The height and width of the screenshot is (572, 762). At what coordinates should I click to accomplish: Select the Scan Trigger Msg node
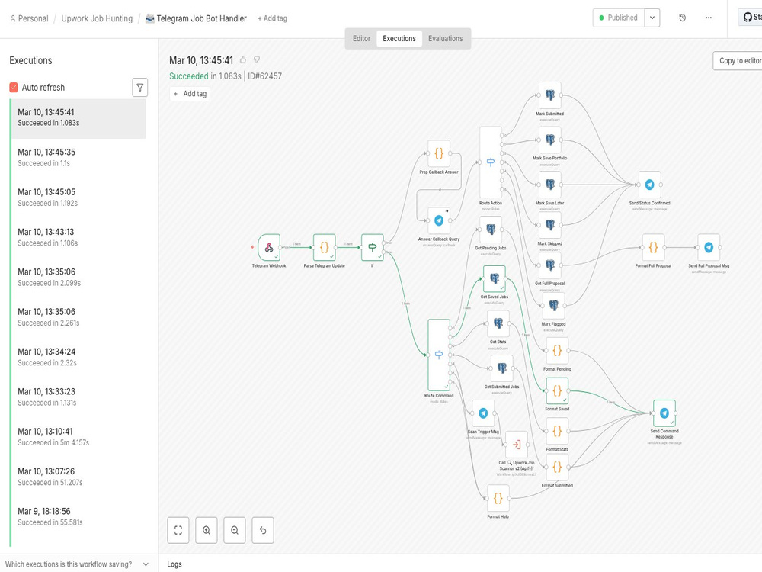click(x=483, y=413)
